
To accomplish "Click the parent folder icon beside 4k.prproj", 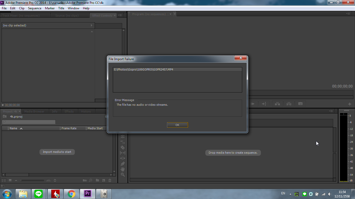I will (x=5, y=117).
